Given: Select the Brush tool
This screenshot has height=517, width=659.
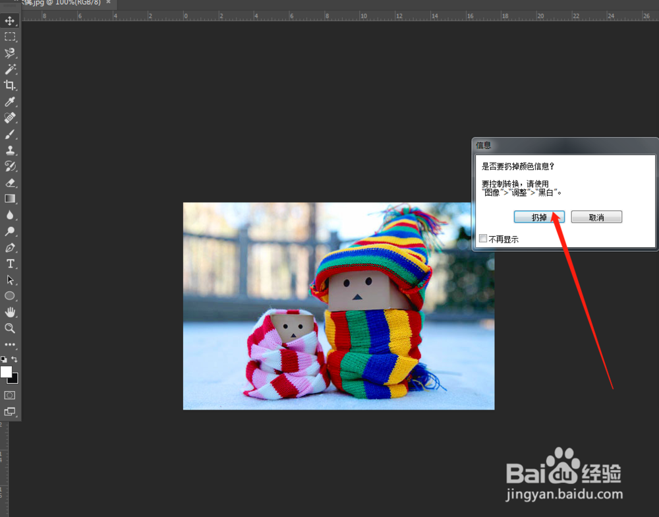Looking at the screenshot, I should coord(10,134).
